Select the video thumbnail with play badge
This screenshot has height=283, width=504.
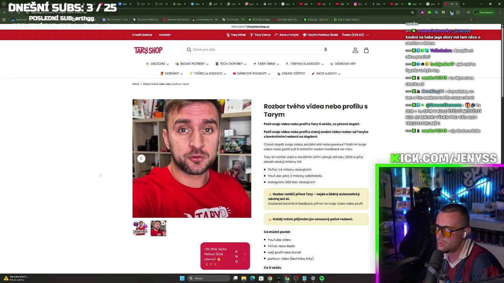click(x=158, y=228)
